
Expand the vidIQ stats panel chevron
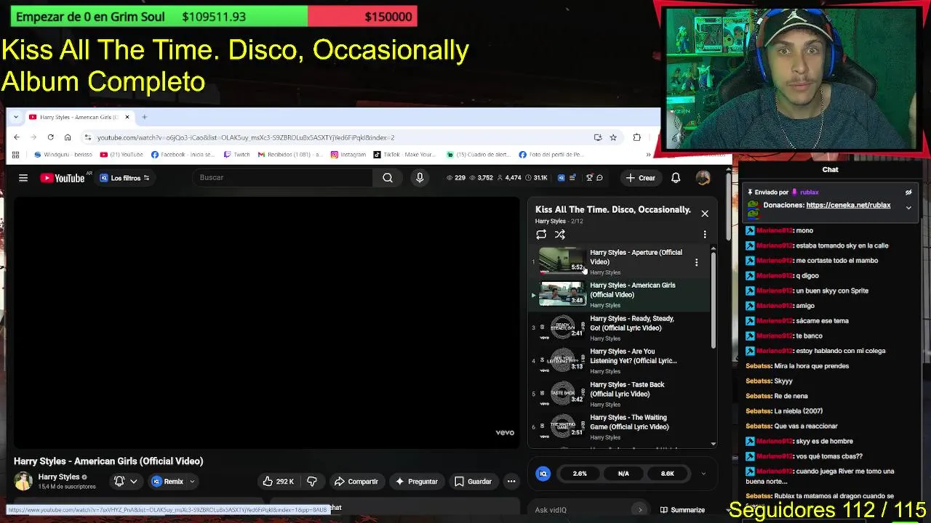[703, 474]
